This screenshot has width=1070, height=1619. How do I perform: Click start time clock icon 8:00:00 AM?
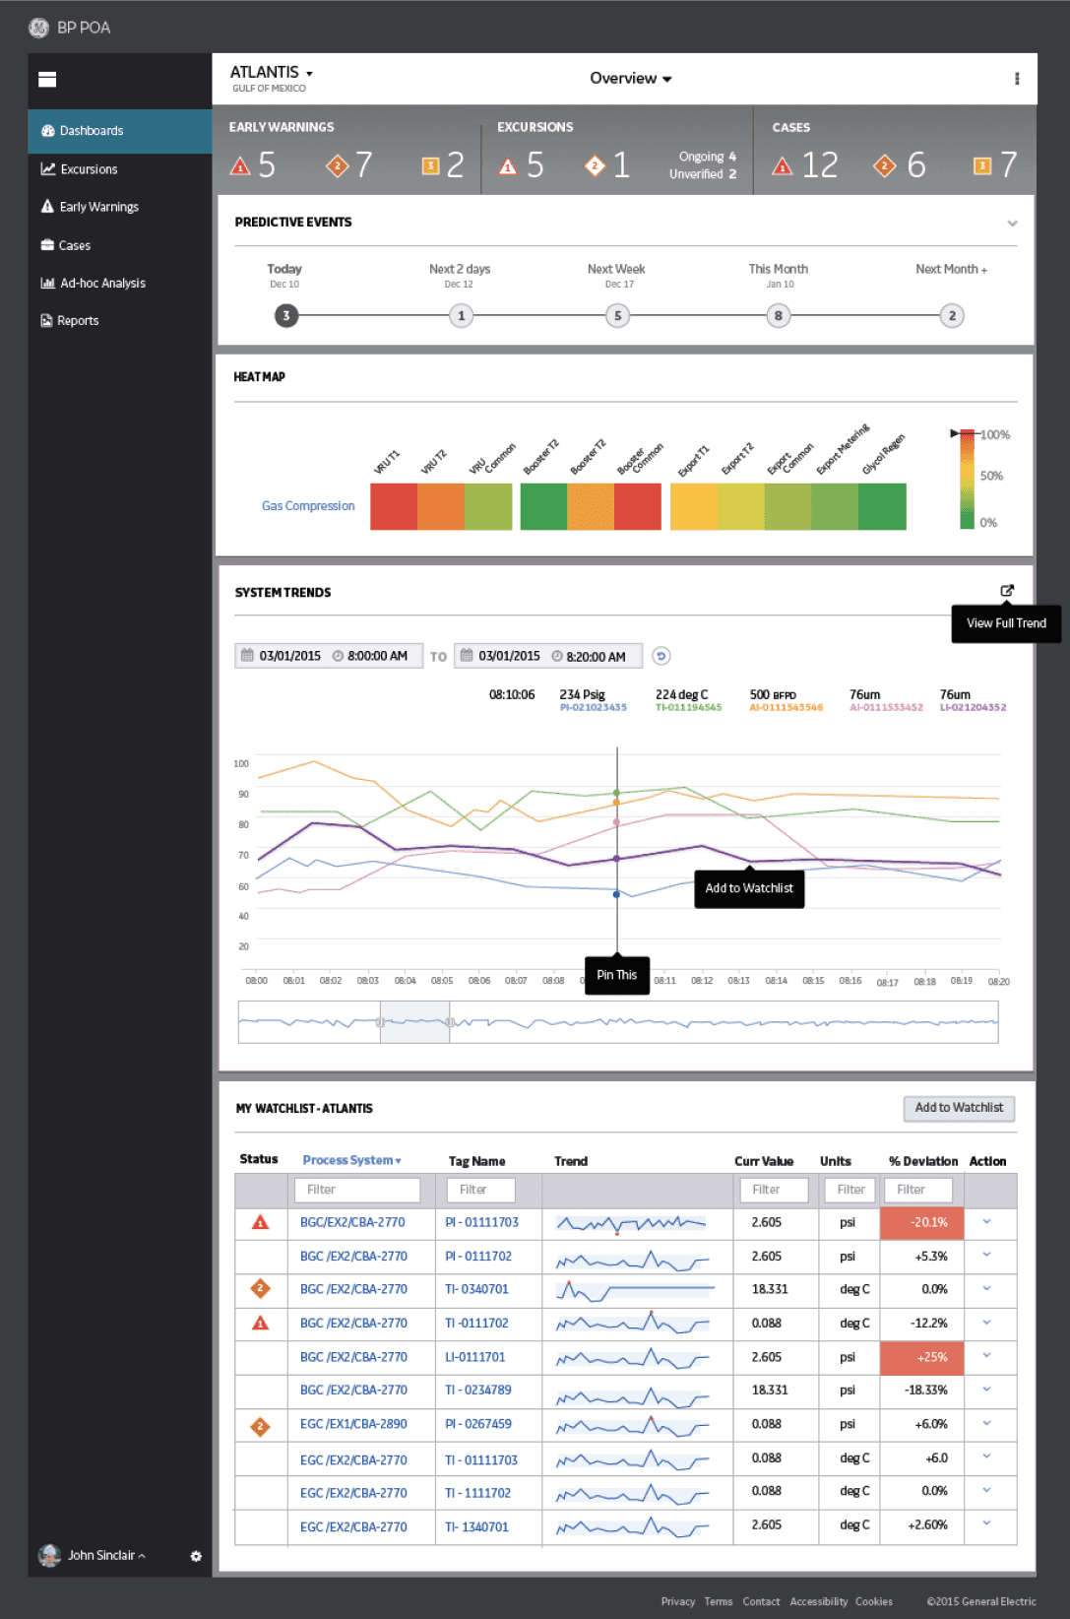338,656
